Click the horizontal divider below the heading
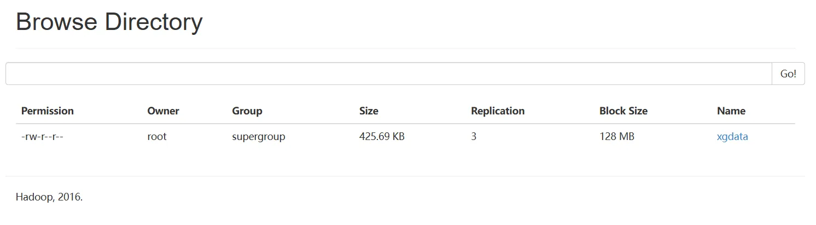Screen dimensions: 816x225 pyautogui.click(x=405, y=48)
